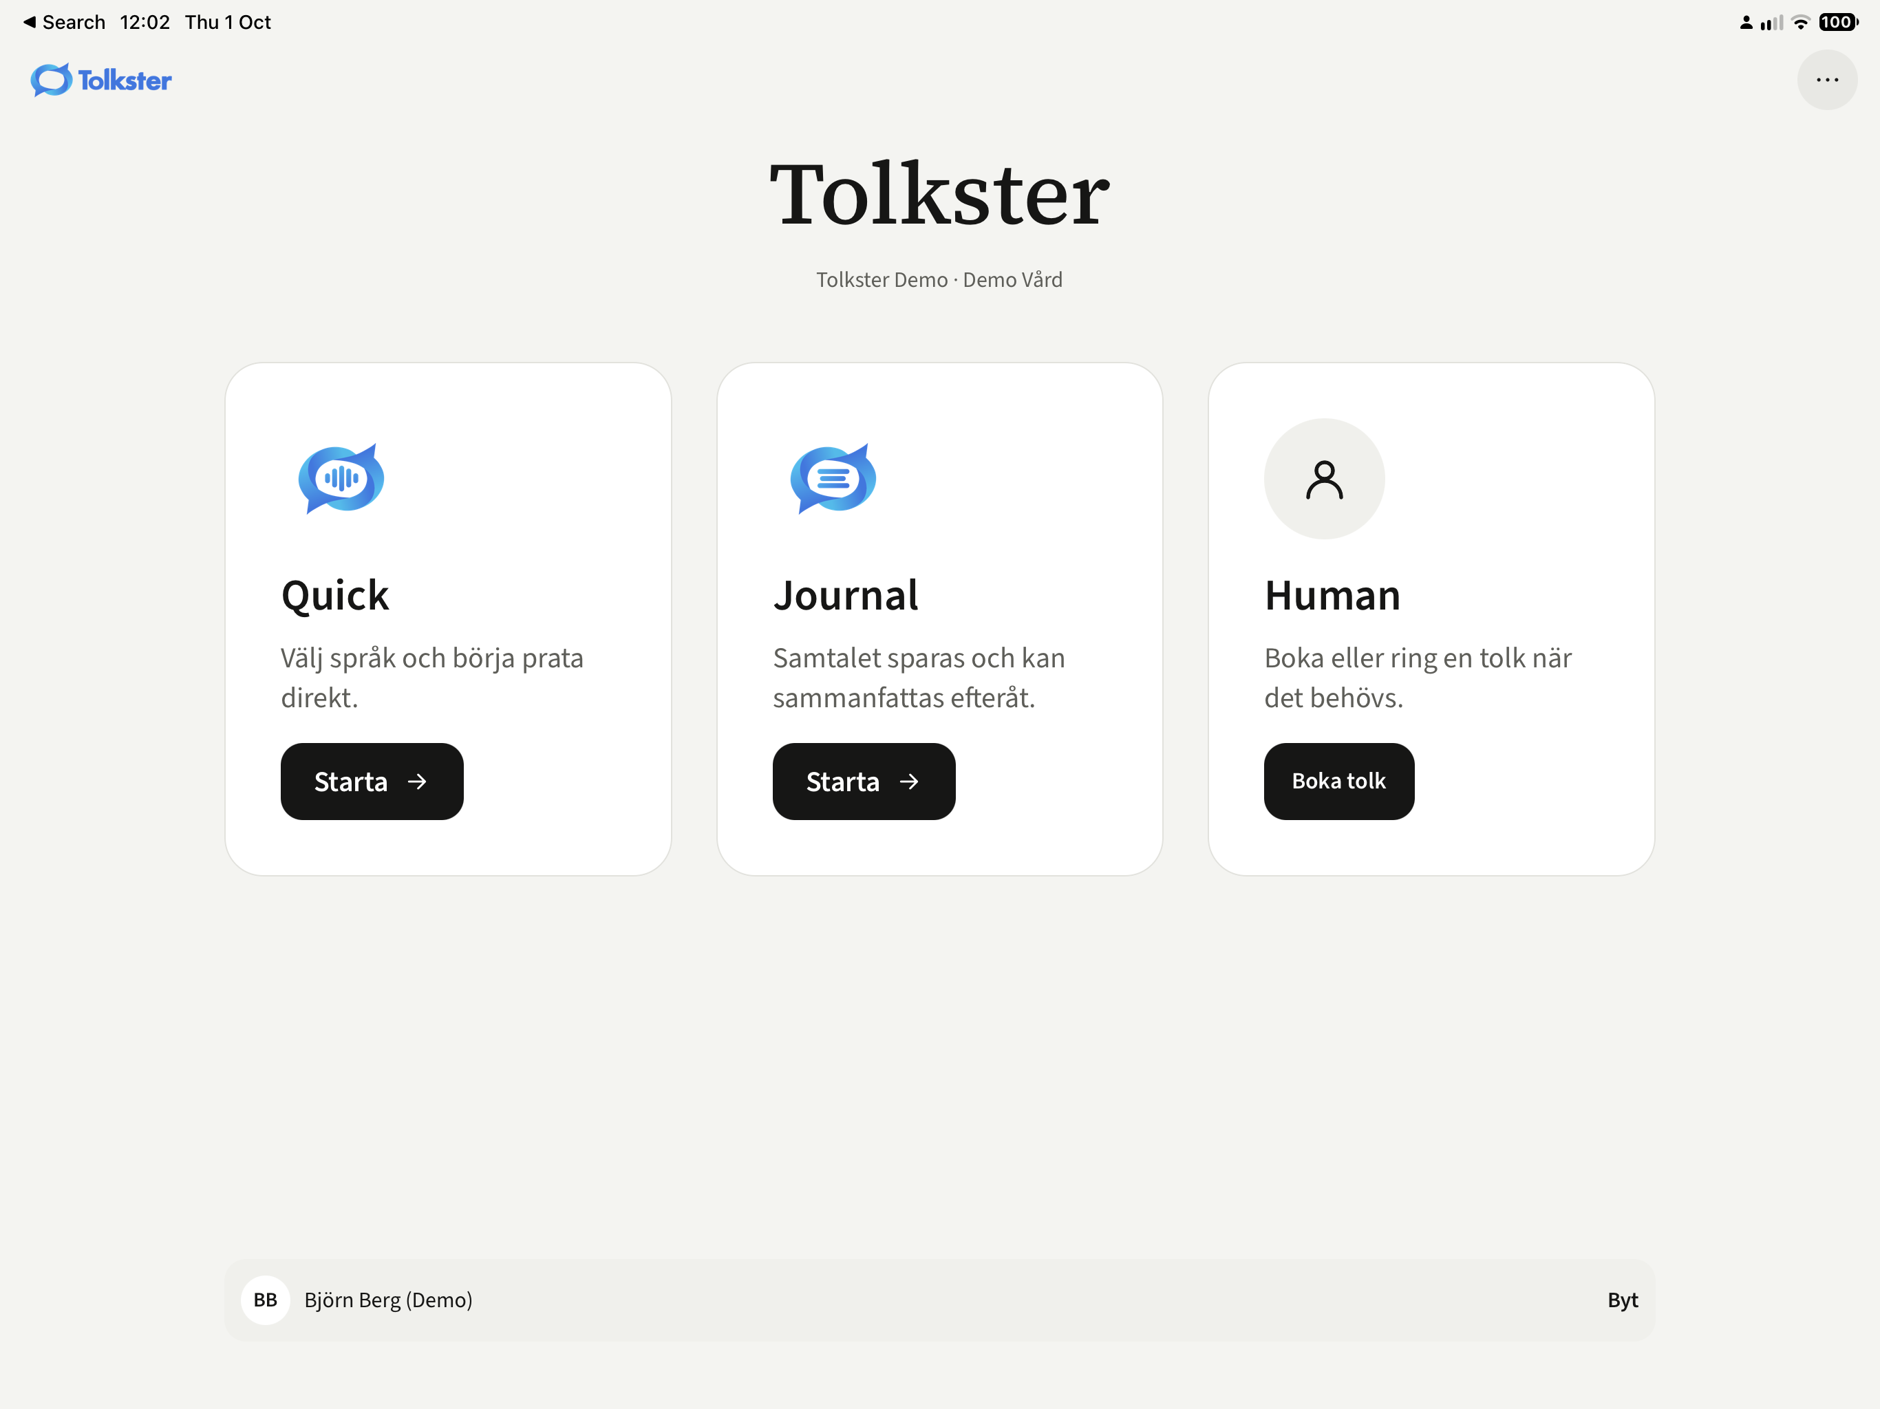The height and width of the screenshot is (1409, 1880).
Task: Click the Journal card heading
Action: click(846, 595)
